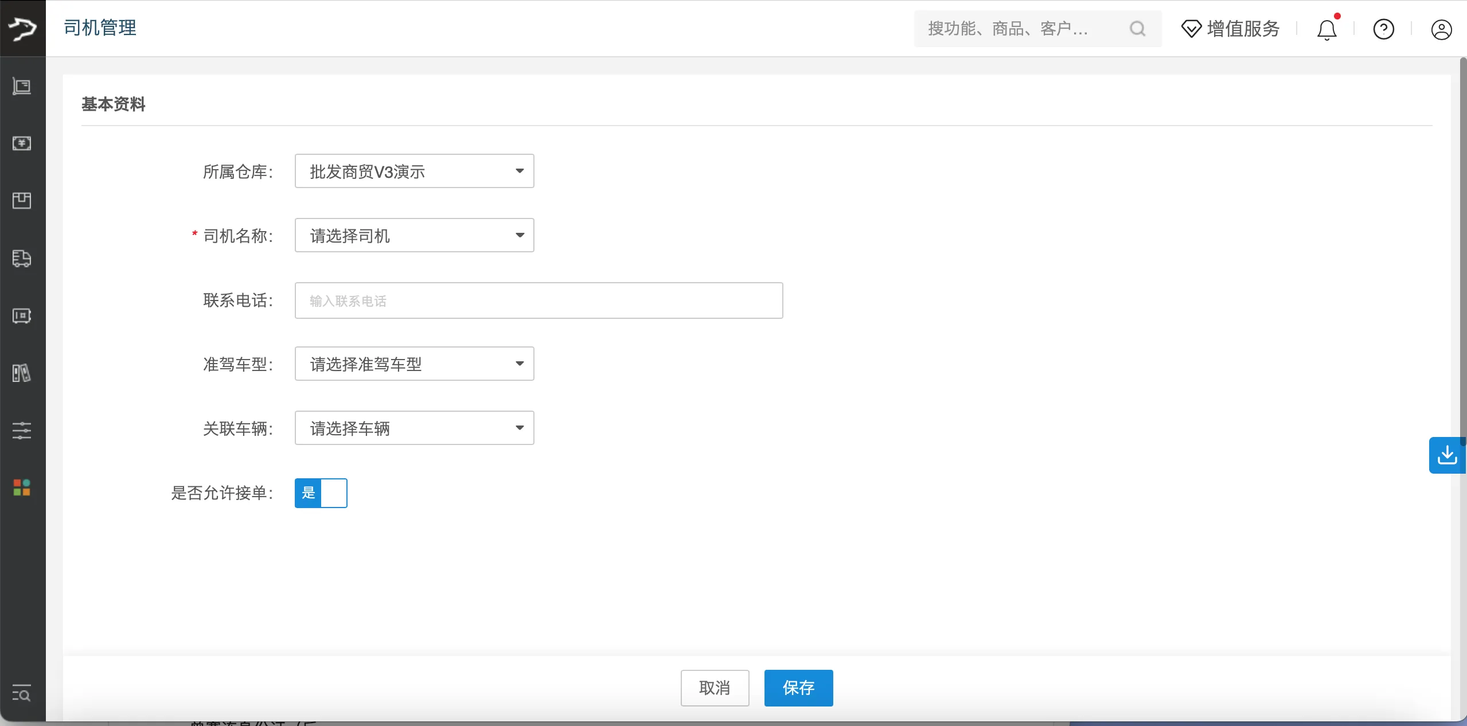Open the colorful apps grid icon in sidebar
Screen dimensions: 1467x726
(21, 488)
